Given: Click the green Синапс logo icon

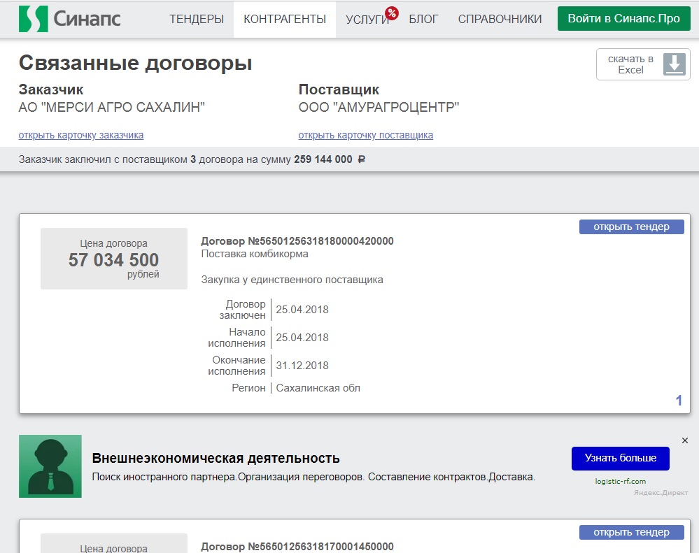Looking at the screenshot, I should coord(34,19).
